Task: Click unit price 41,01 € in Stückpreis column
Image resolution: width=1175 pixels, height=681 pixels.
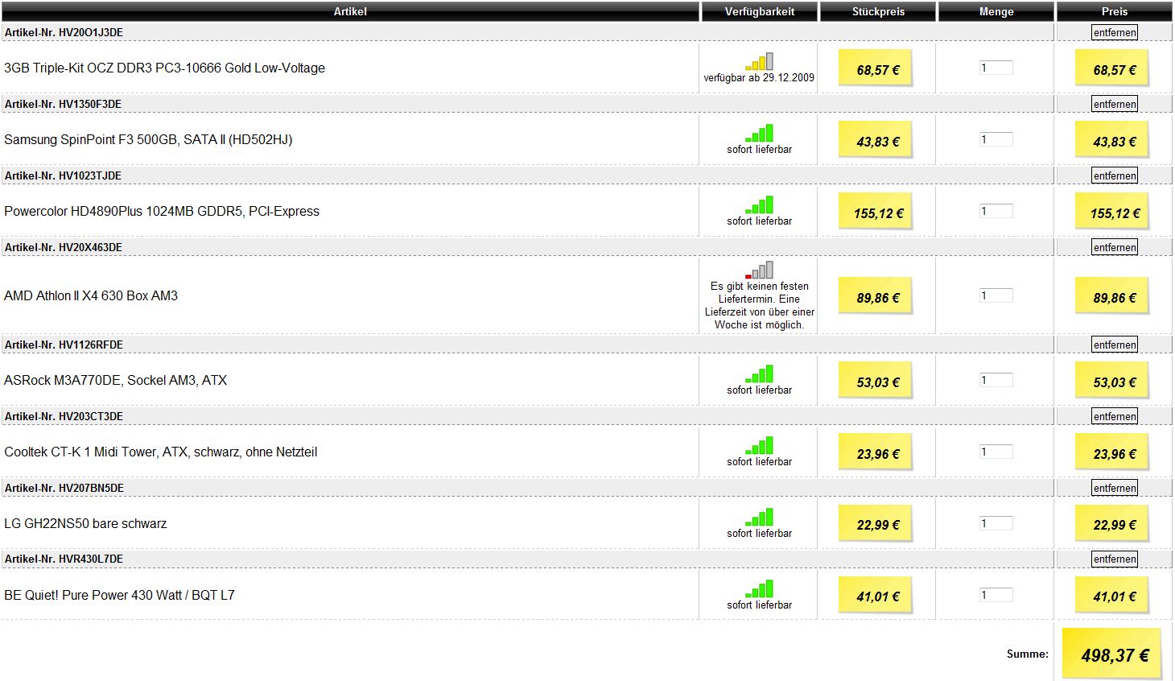Action: (876, 595)
